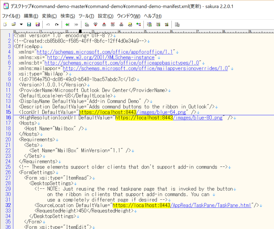Jump forward with the grey right arrow icon
This screenshot has width=274, height=229.
[x=76, y=25]
